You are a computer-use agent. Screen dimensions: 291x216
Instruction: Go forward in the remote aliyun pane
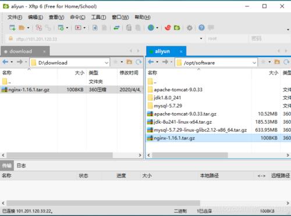(165, 62)
